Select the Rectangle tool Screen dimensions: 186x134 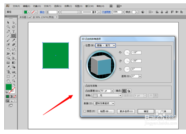pos(14,36)
